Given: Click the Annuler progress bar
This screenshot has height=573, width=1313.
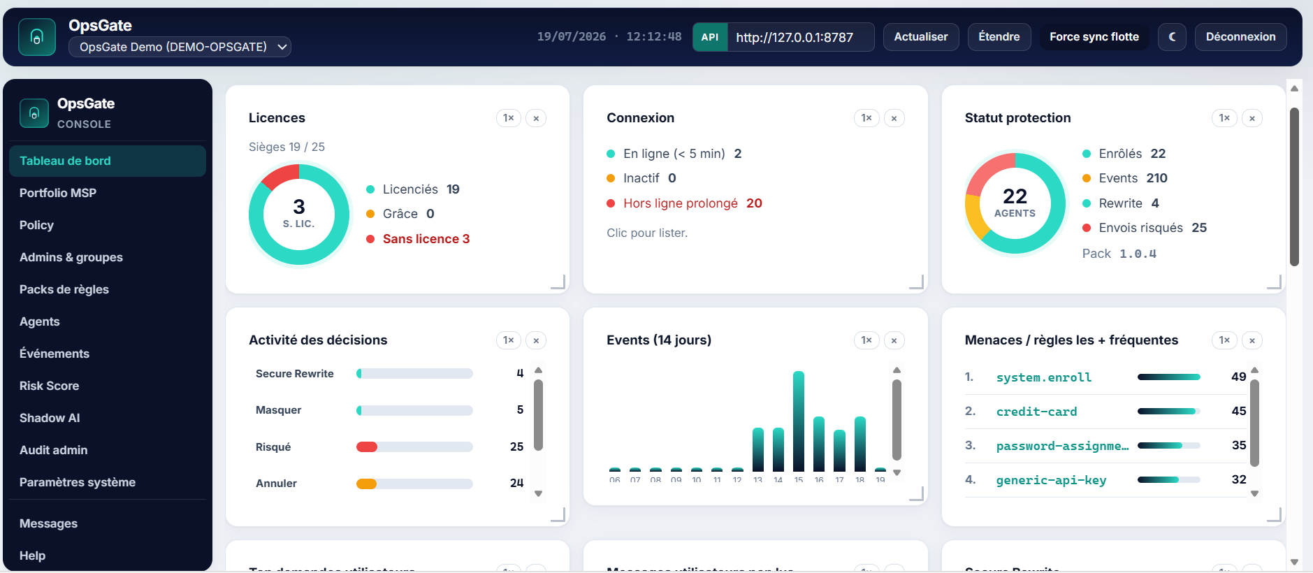Looking at the screenshot, I should [414, 484].
